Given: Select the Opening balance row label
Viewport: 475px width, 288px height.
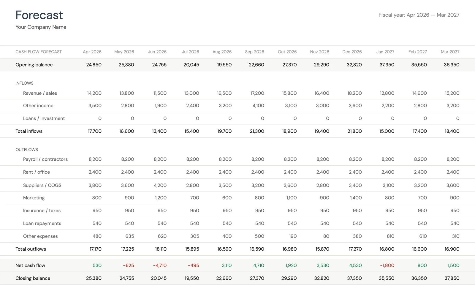Looking at the screenshot, I should click(34, 64).
